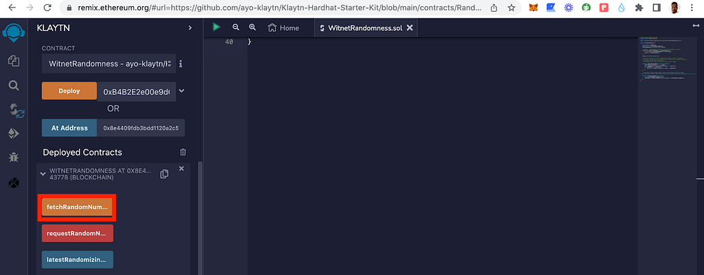Run script with the green play icon
The width and height of the screenshot is (704, 275).
pos(217,27)
